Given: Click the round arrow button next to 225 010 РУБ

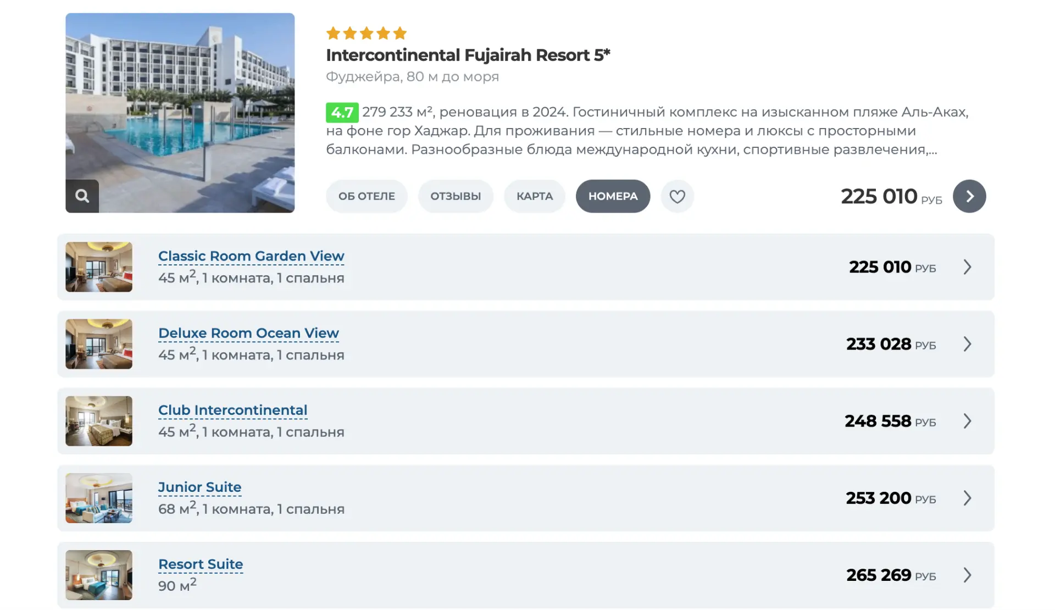Looking at the screenshot, I should [969, 196].
